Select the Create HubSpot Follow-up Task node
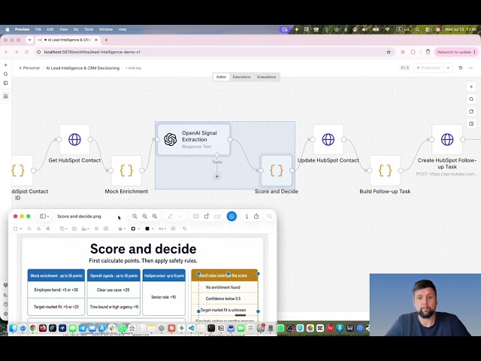 447,139
